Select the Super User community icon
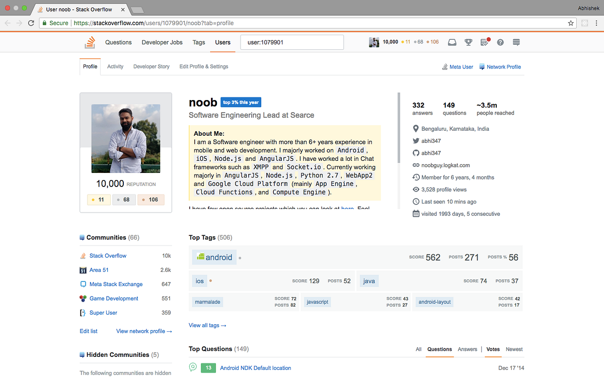 click(x=82, y=313)
